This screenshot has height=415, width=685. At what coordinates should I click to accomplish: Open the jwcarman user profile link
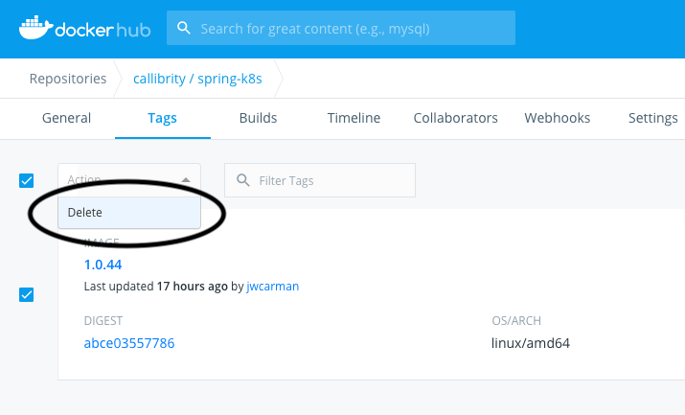[x=273, y=287]
